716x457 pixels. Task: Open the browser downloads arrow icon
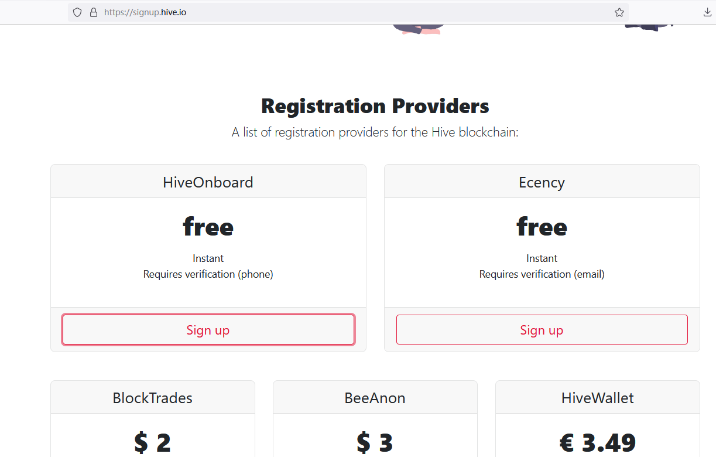(x=707, y=12)
